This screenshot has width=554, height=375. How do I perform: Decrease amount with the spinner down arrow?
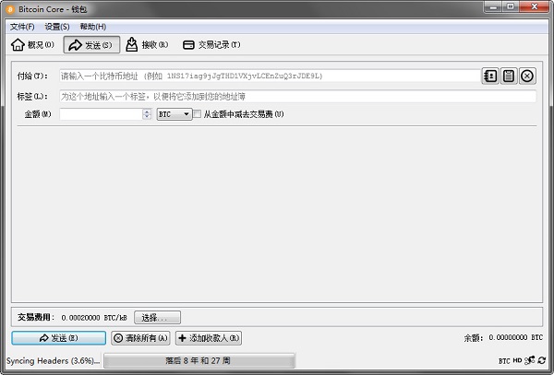coord(147,117)
